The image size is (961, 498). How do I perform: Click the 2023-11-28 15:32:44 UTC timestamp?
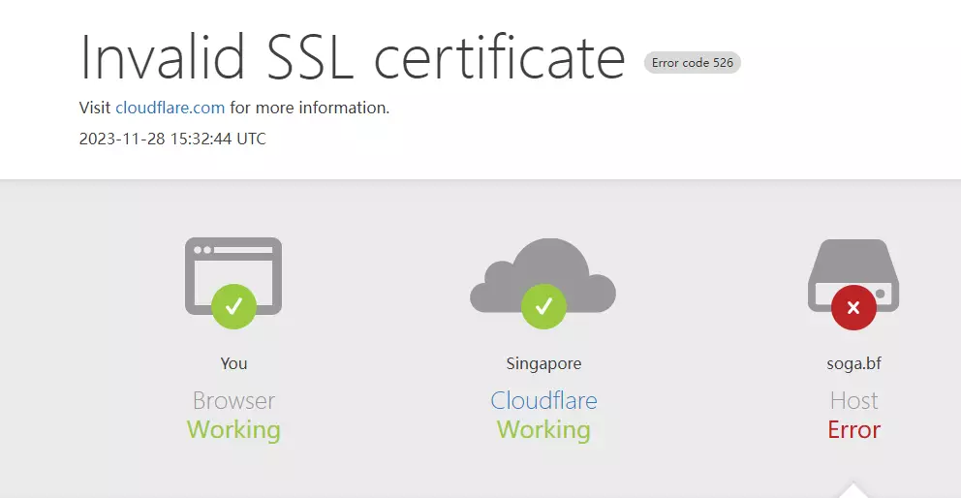pos(172,139)
